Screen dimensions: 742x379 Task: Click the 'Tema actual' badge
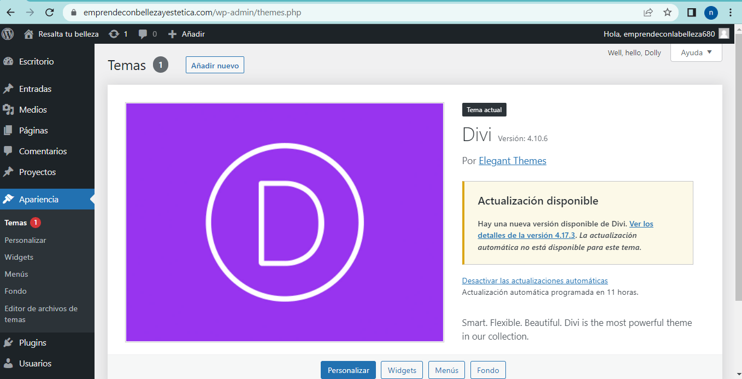[x=484, y=110]
